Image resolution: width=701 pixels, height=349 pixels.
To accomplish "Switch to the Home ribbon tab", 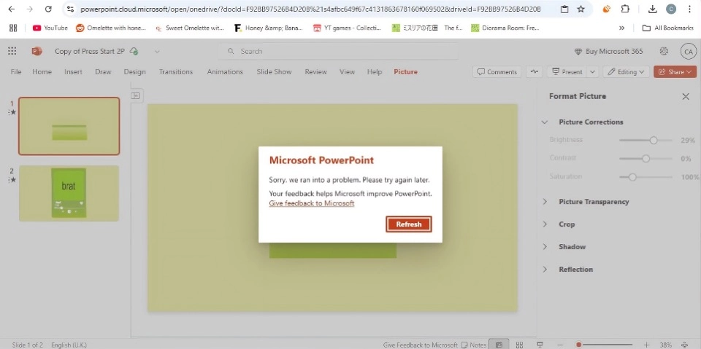I will point(42,72).
